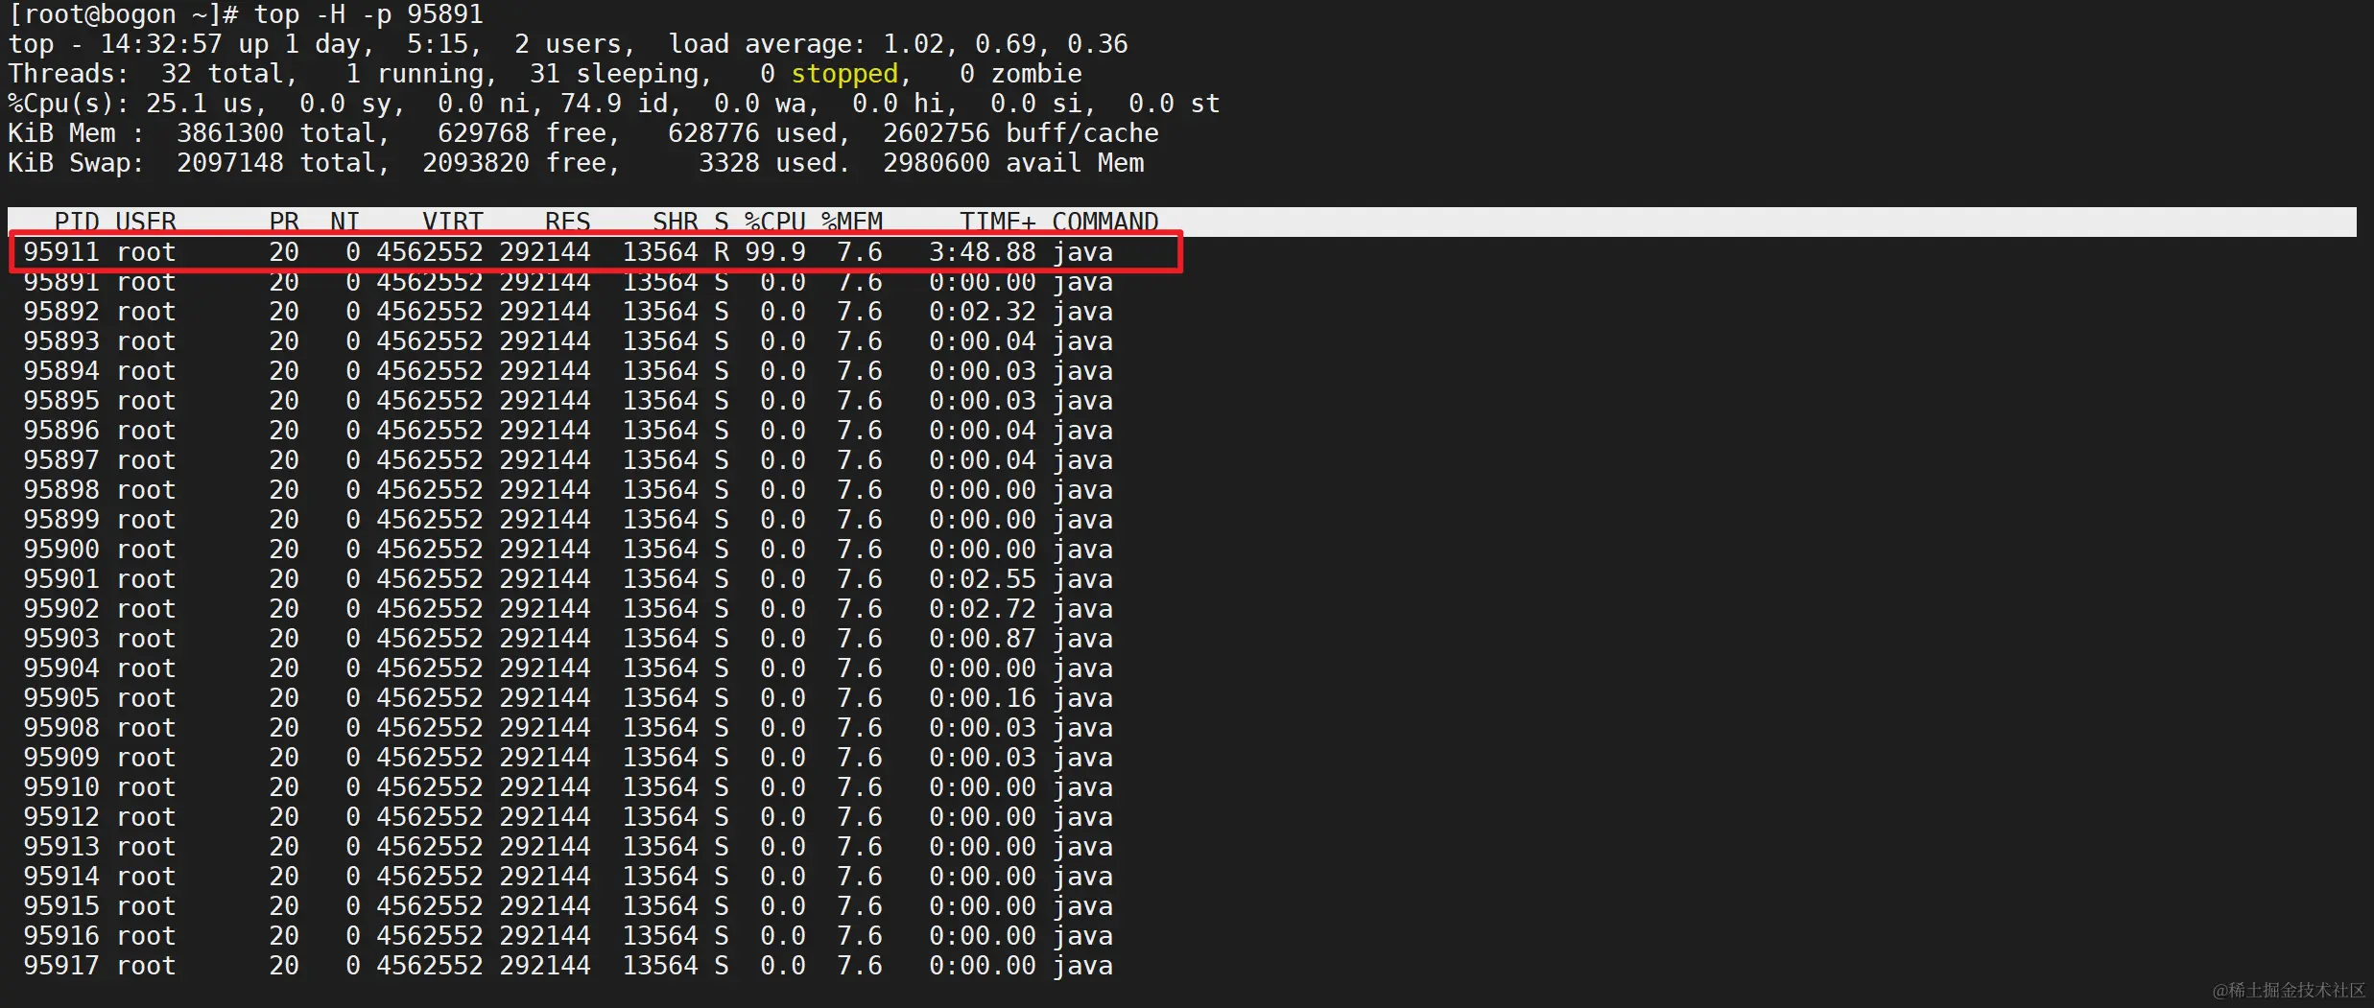This screenshot has height=1008, width=2374.
Task: Select the '2980600 avail Mem' value
Action: (x=1013, y=163)
